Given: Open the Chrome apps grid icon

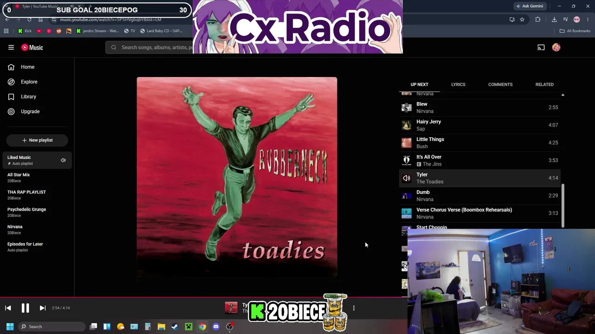Looking at the screenshot, I should [6, 31].
